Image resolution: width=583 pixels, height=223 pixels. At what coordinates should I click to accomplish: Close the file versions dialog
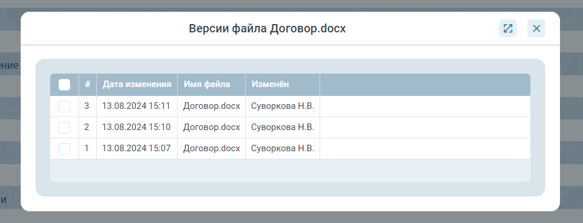click(x=536, y=28)
